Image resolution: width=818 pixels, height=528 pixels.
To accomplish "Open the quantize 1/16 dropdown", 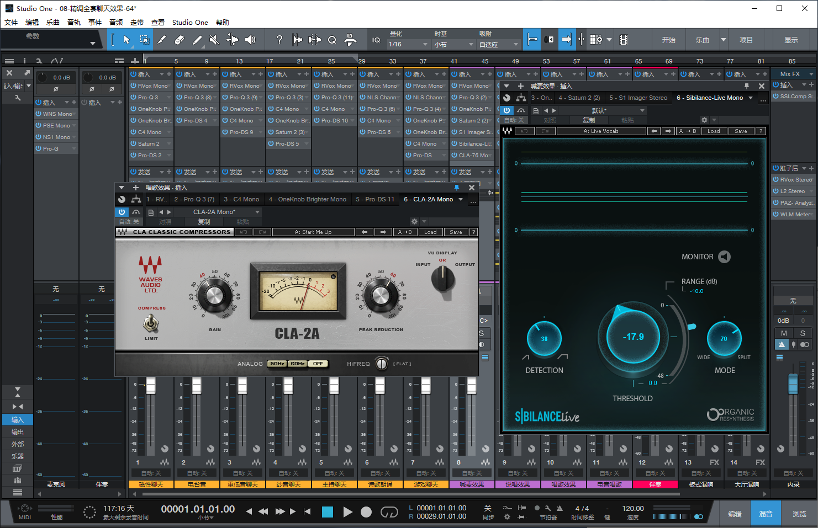I will [409, 45].
